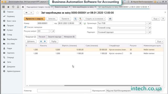Switch to Продукція (2) tab
The image size is (168, 94).
tap(31, 37)
